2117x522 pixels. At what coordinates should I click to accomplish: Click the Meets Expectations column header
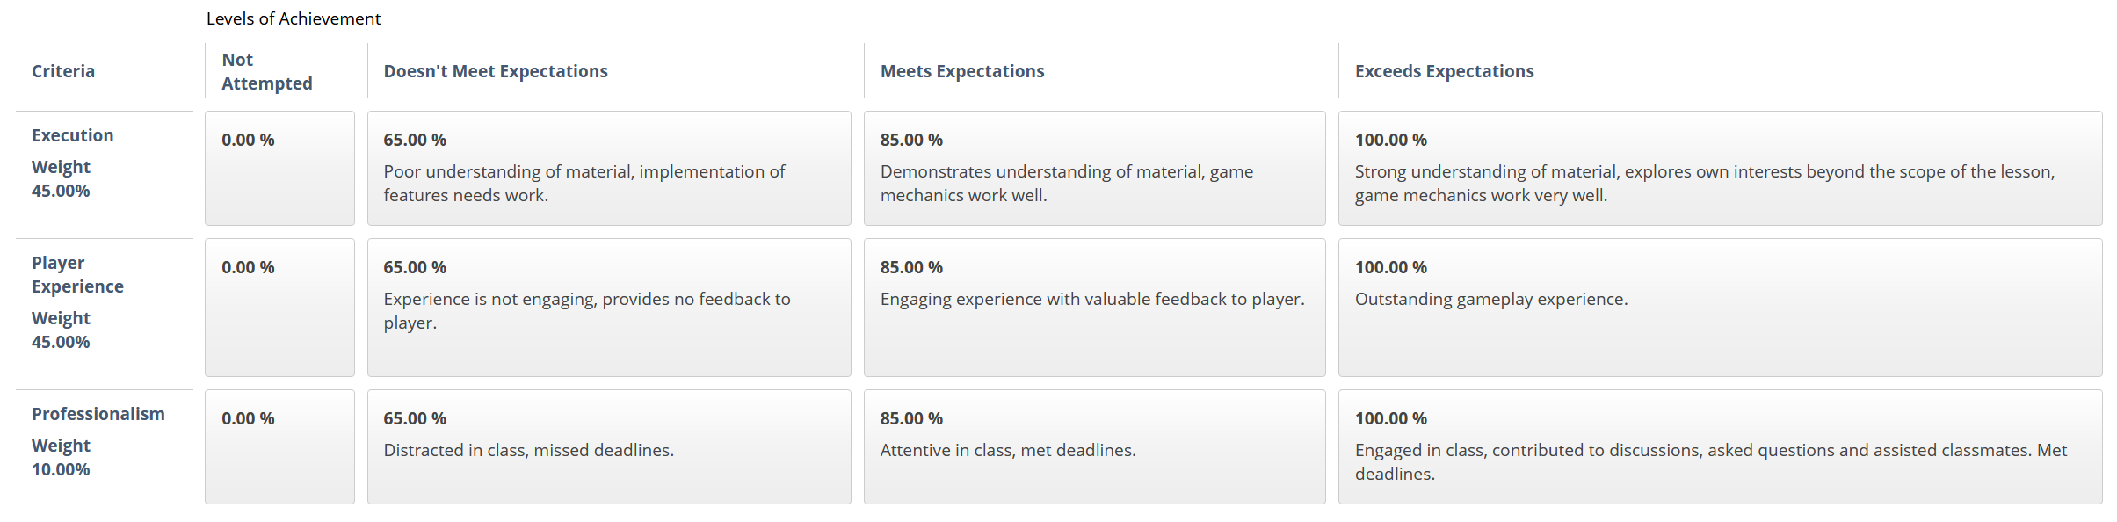click(x=962, y=71)
